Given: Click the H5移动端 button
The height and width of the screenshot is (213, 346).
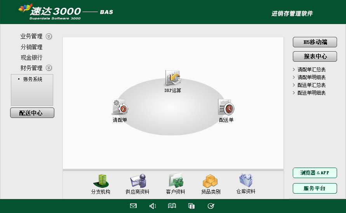Looking at the screenshot, I should 315,42.
